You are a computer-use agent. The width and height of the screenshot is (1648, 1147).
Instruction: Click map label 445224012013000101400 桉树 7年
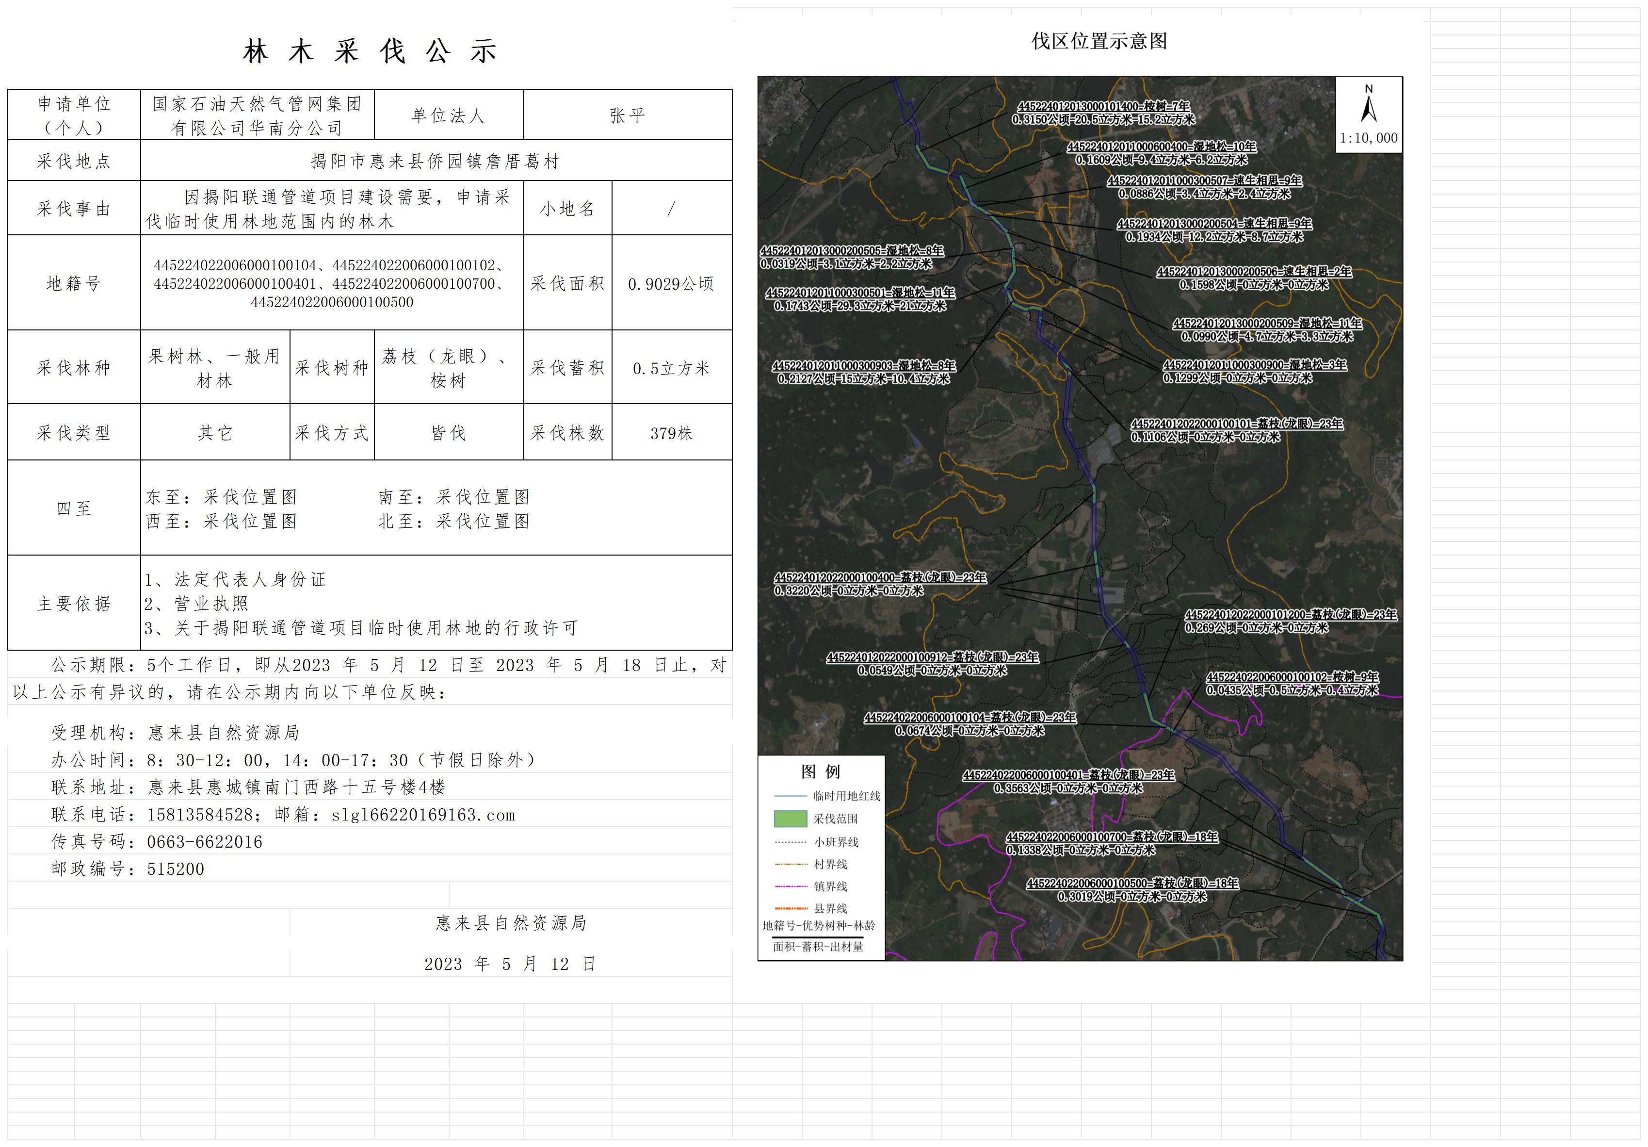coord(1103,107)
